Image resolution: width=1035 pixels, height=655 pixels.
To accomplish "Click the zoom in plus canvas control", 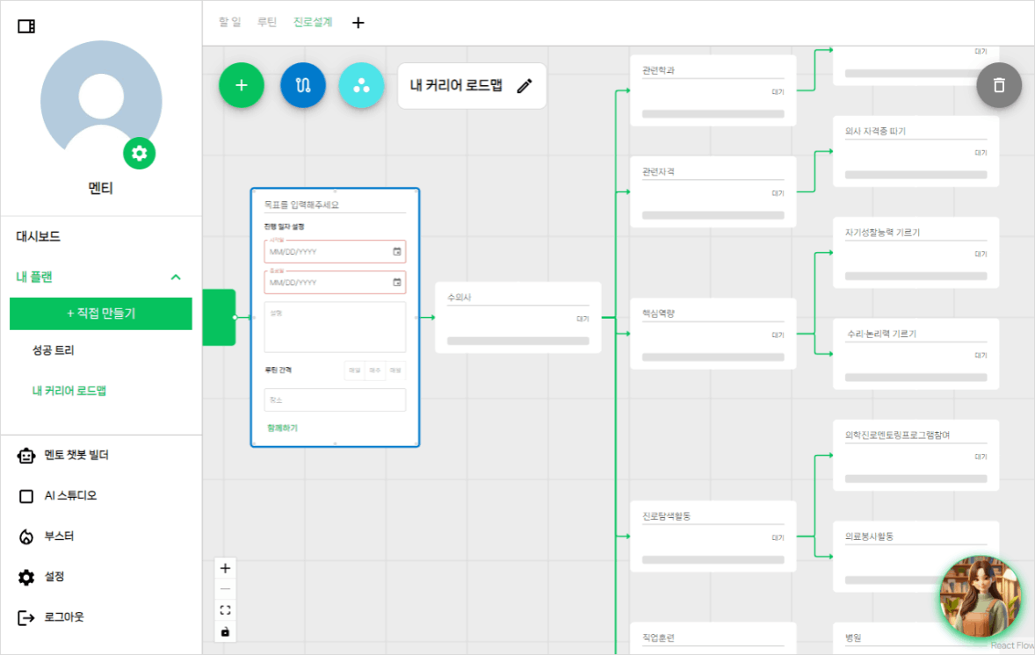I will pyautogui.click(x=225, y=568).
